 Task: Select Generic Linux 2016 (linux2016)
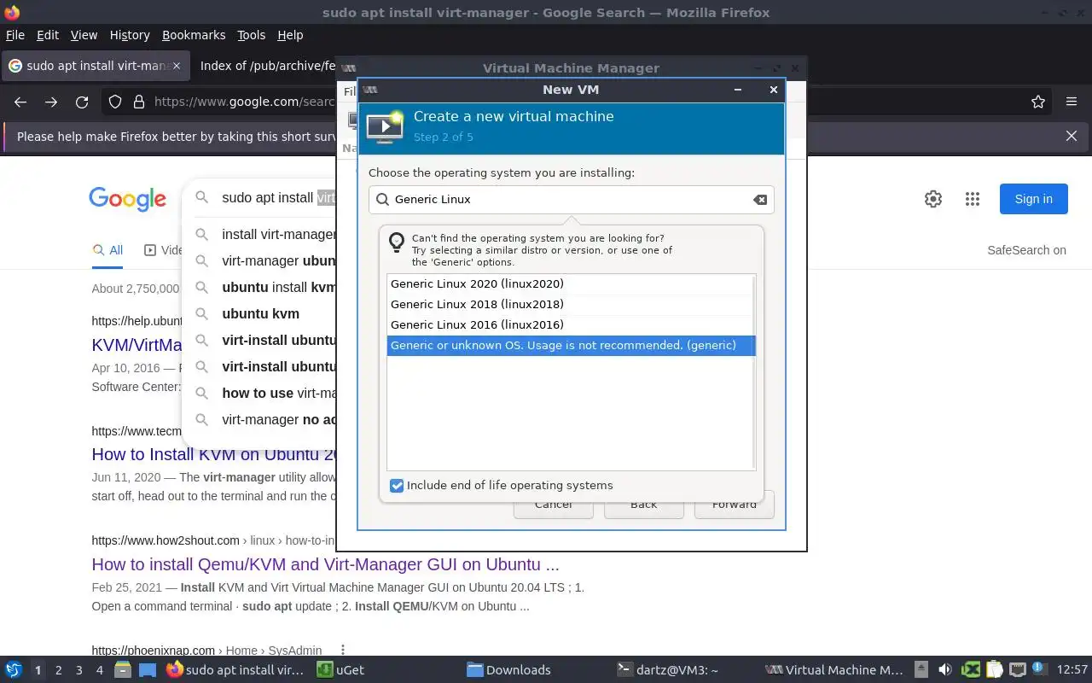tap(571, 324)
